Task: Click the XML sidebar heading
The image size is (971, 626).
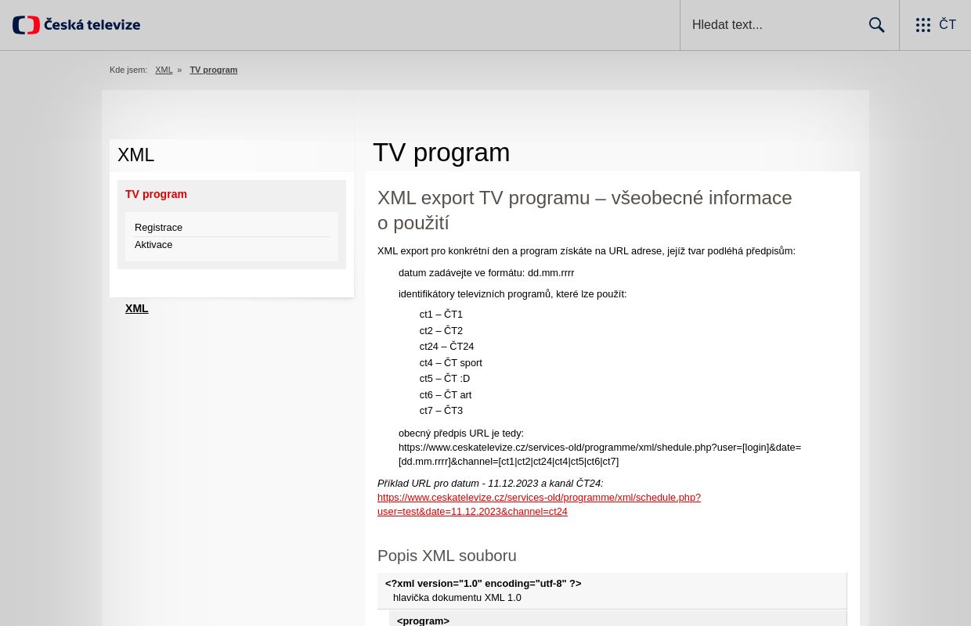Action: pyautogui.click(x=135, y=155)
